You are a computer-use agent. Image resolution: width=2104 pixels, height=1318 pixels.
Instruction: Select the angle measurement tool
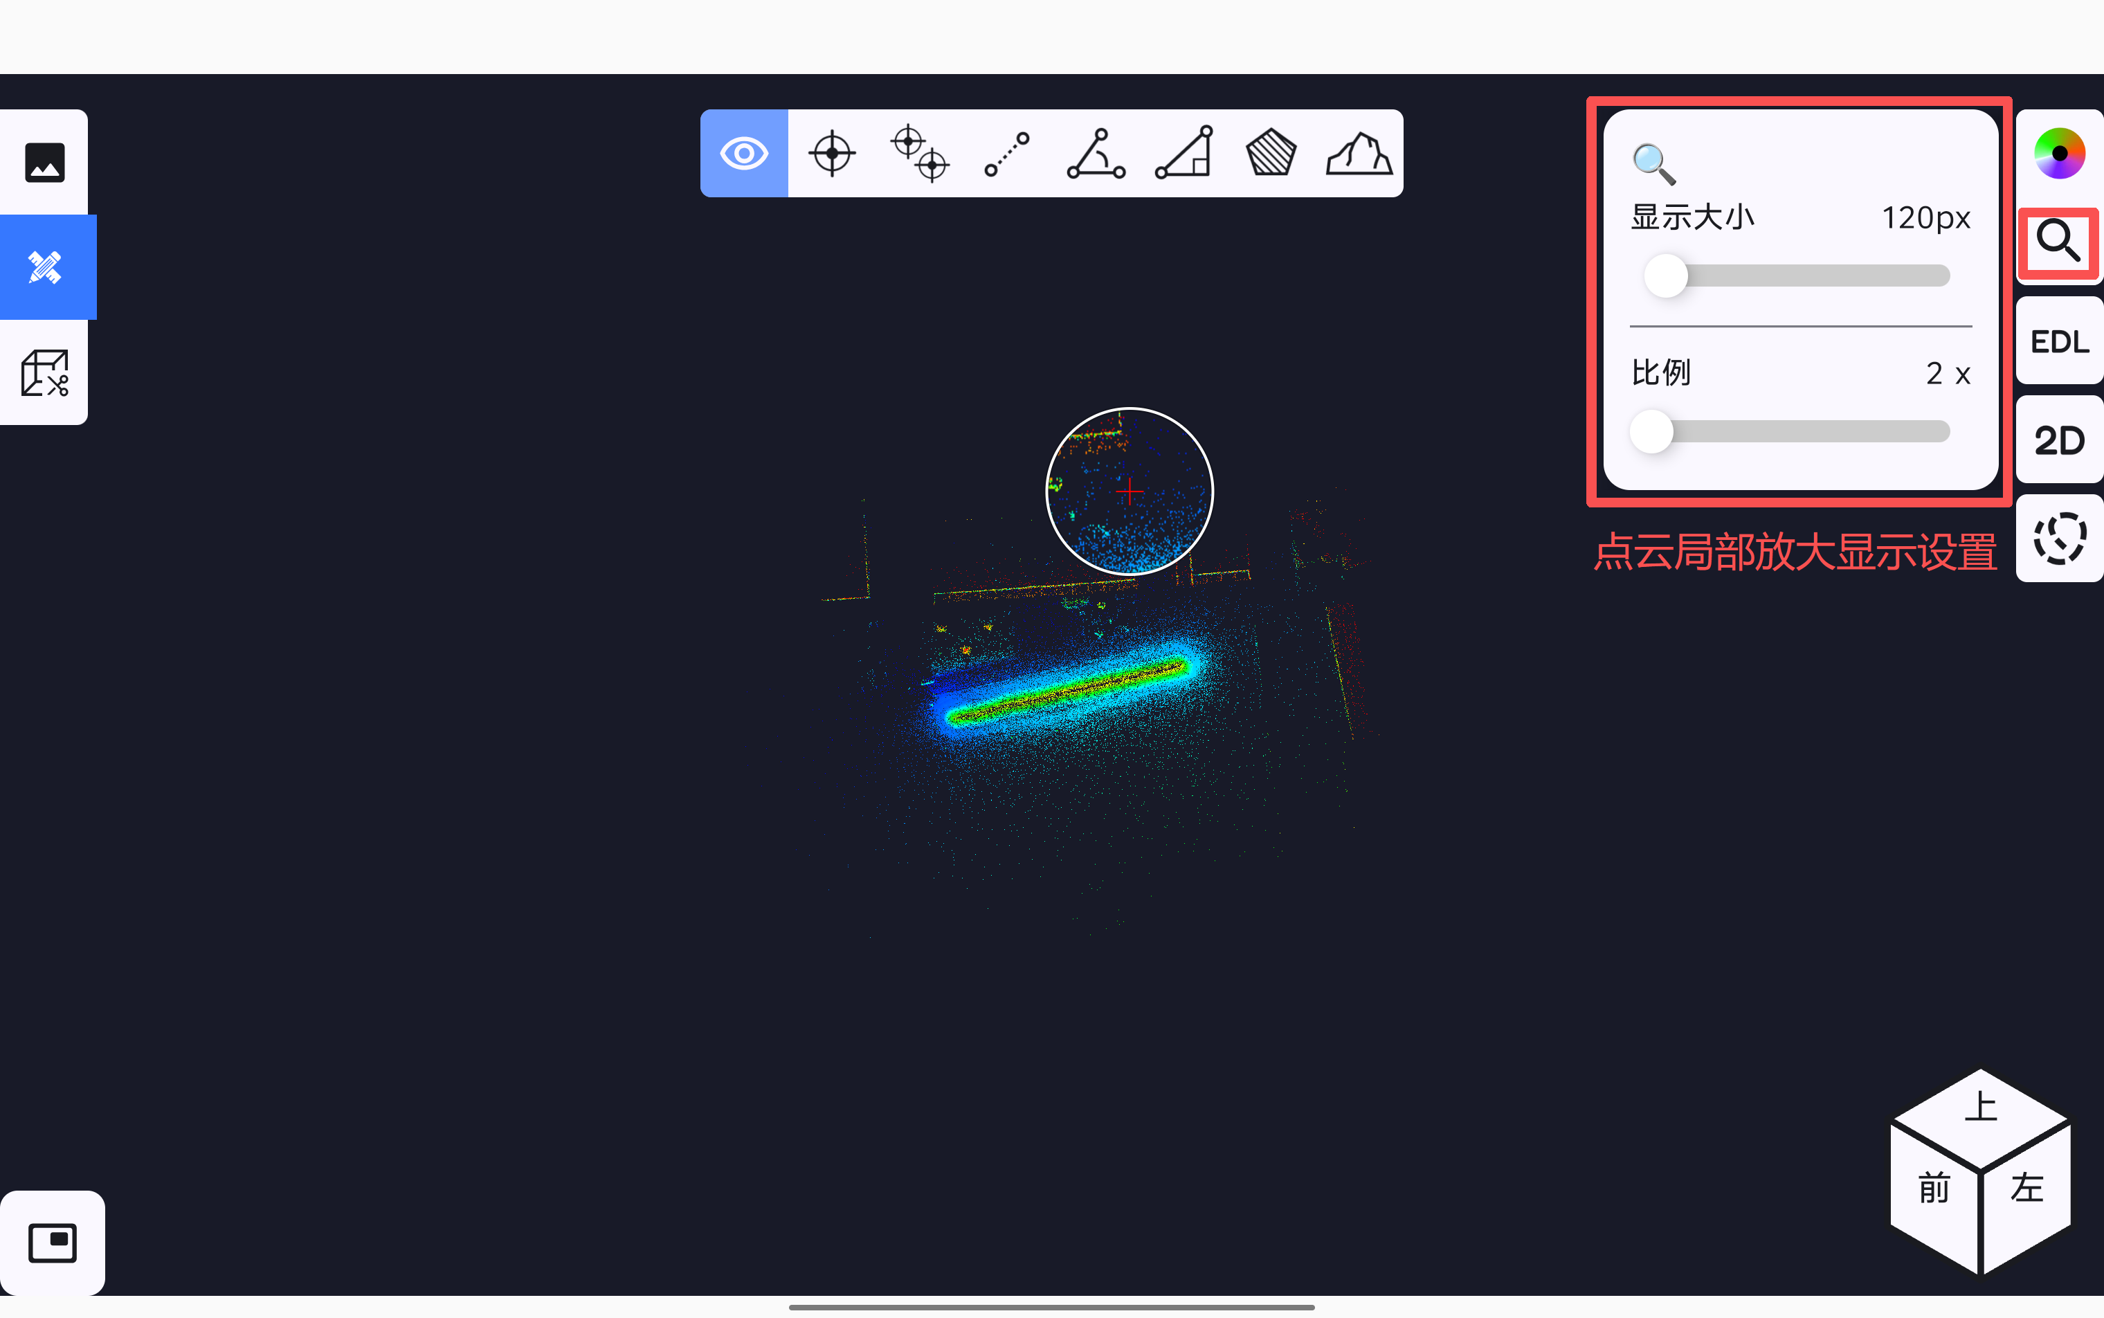[x=1096, y=154]
